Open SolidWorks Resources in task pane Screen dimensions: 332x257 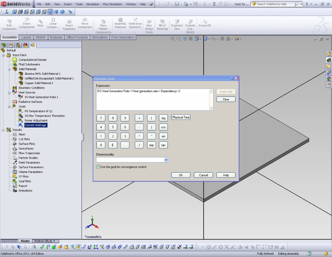(x=329, y=54)
